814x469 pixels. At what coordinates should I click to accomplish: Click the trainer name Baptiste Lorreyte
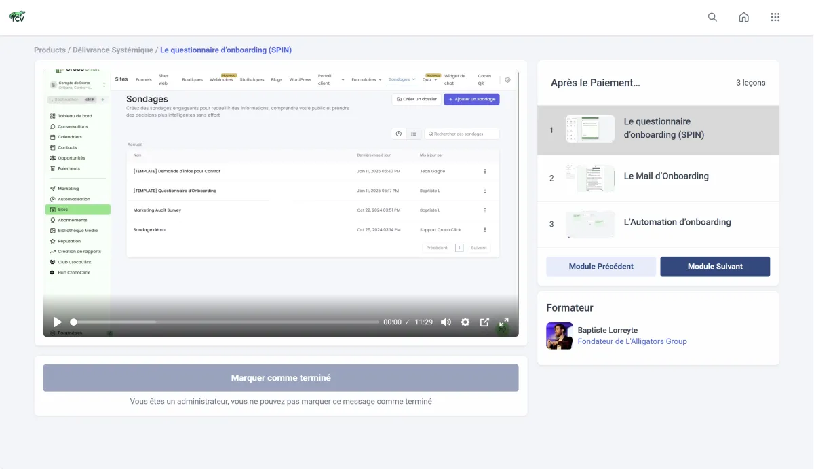[x=608, y=330]
